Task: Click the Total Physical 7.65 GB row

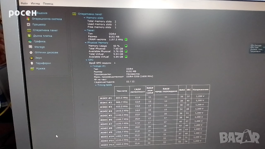Action: (x=106, y=49)
